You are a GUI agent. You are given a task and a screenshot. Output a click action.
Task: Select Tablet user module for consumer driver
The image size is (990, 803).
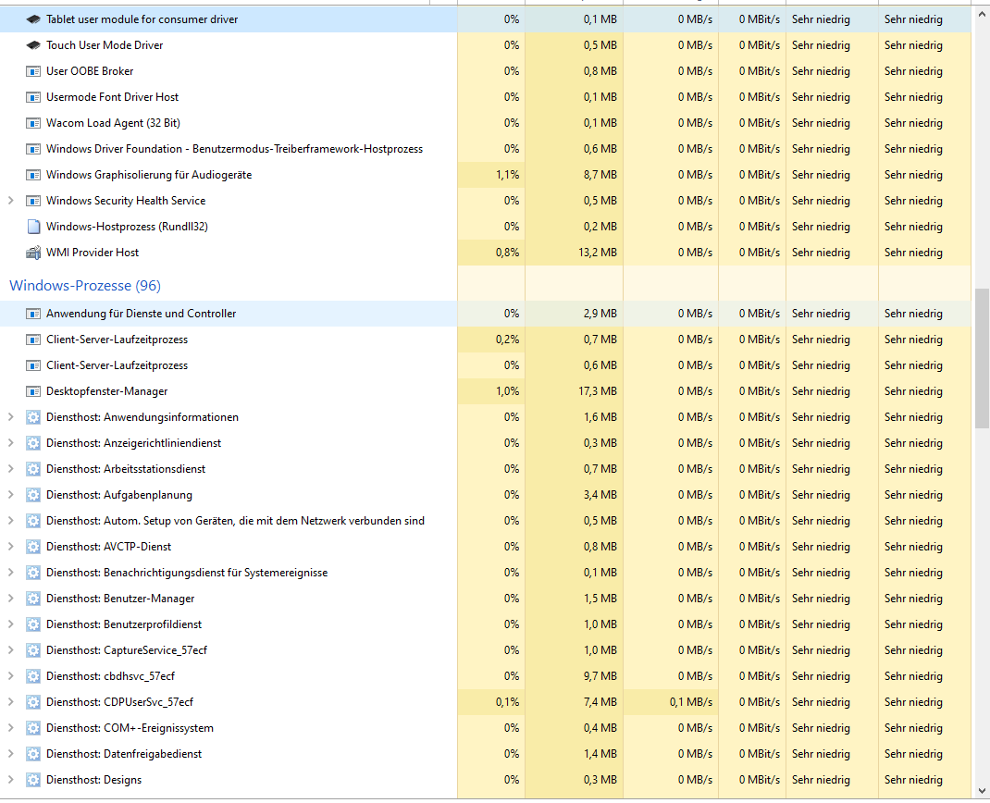142,19
